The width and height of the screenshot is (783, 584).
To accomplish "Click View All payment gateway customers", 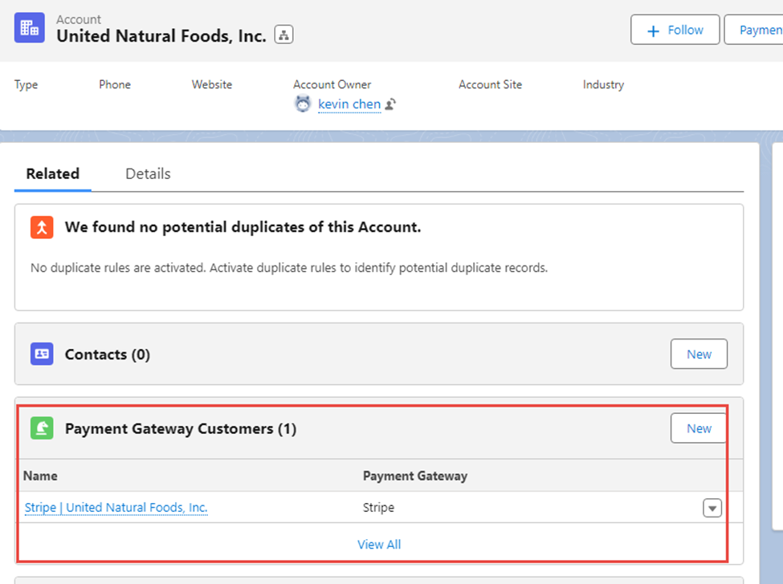I will (379, 544).
